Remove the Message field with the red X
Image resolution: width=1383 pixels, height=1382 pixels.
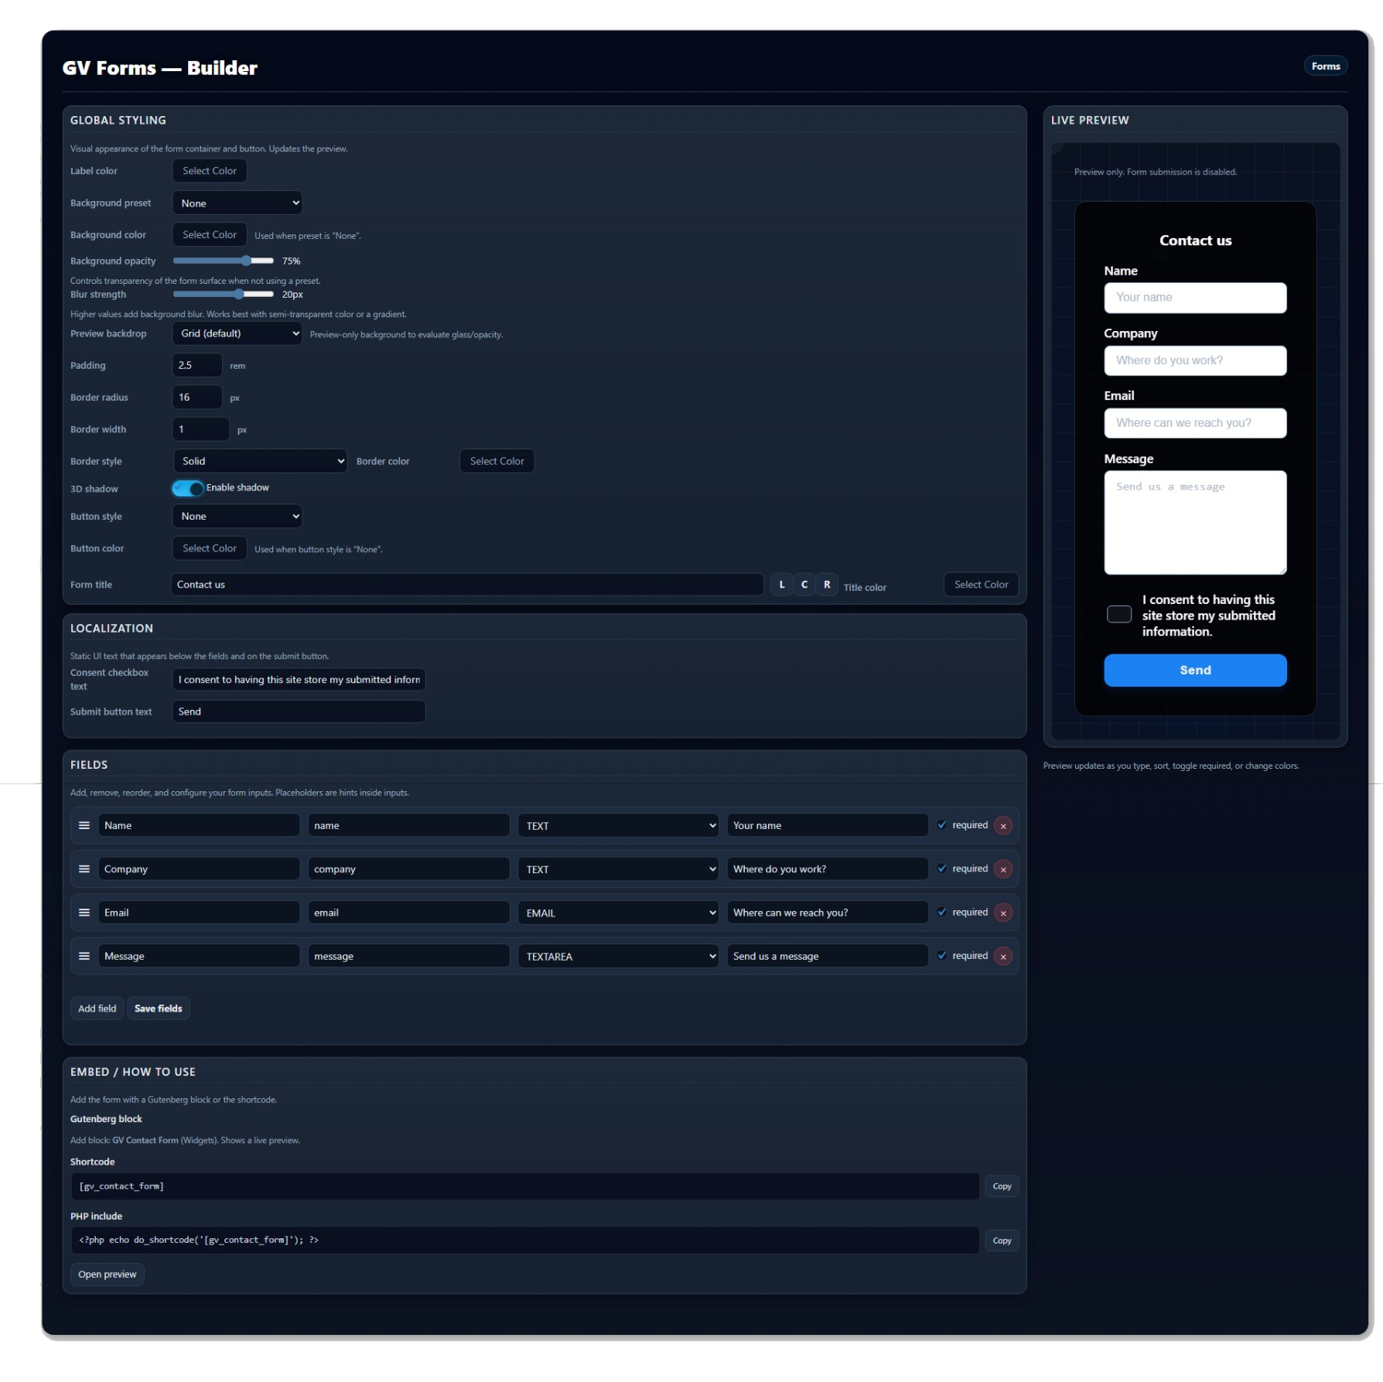[1003, 957]
